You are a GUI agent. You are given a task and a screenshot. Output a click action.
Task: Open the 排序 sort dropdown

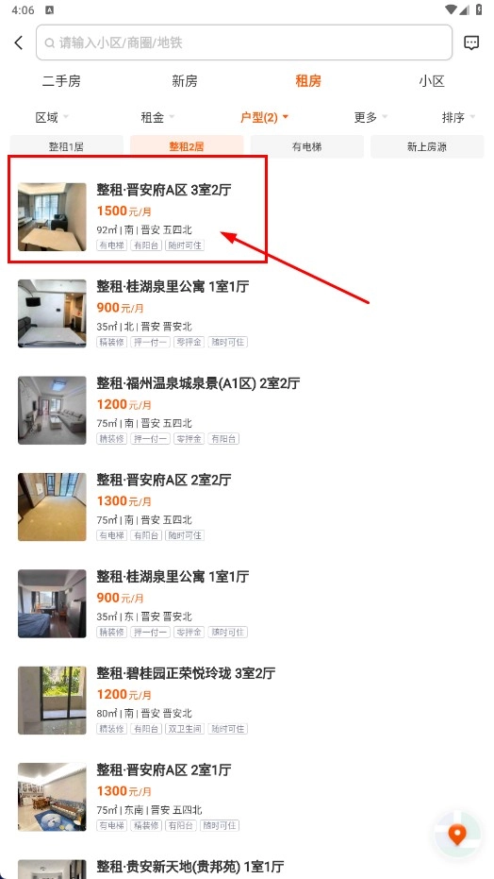[x=458, y=117]
